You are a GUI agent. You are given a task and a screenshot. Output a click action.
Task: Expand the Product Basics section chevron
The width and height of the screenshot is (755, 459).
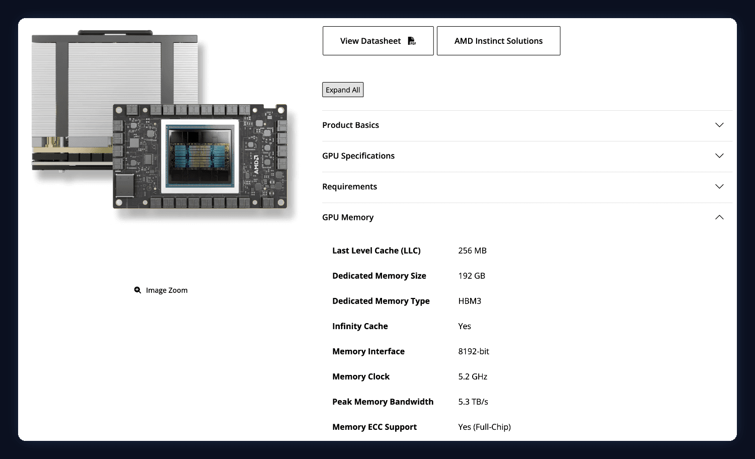(x=719, y=125)
